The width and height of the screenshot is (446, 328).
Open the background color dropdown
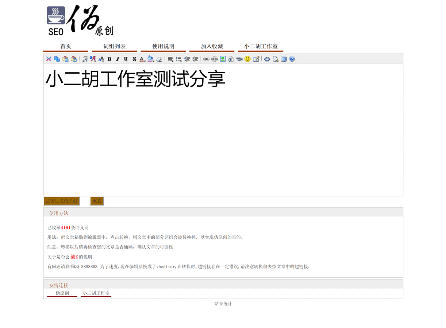tap(150, 59)
